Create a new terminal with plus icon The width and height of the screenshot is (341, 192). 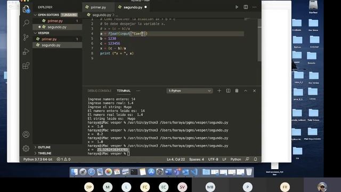coord(219,91)
